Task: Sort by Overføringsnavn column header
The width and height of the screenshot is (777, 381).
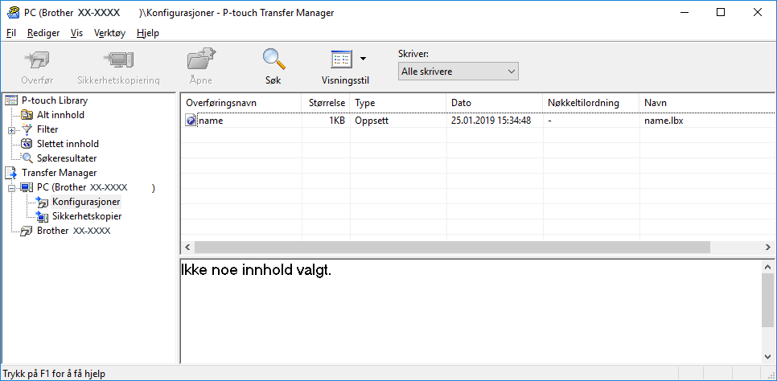Action: [240, 103]
